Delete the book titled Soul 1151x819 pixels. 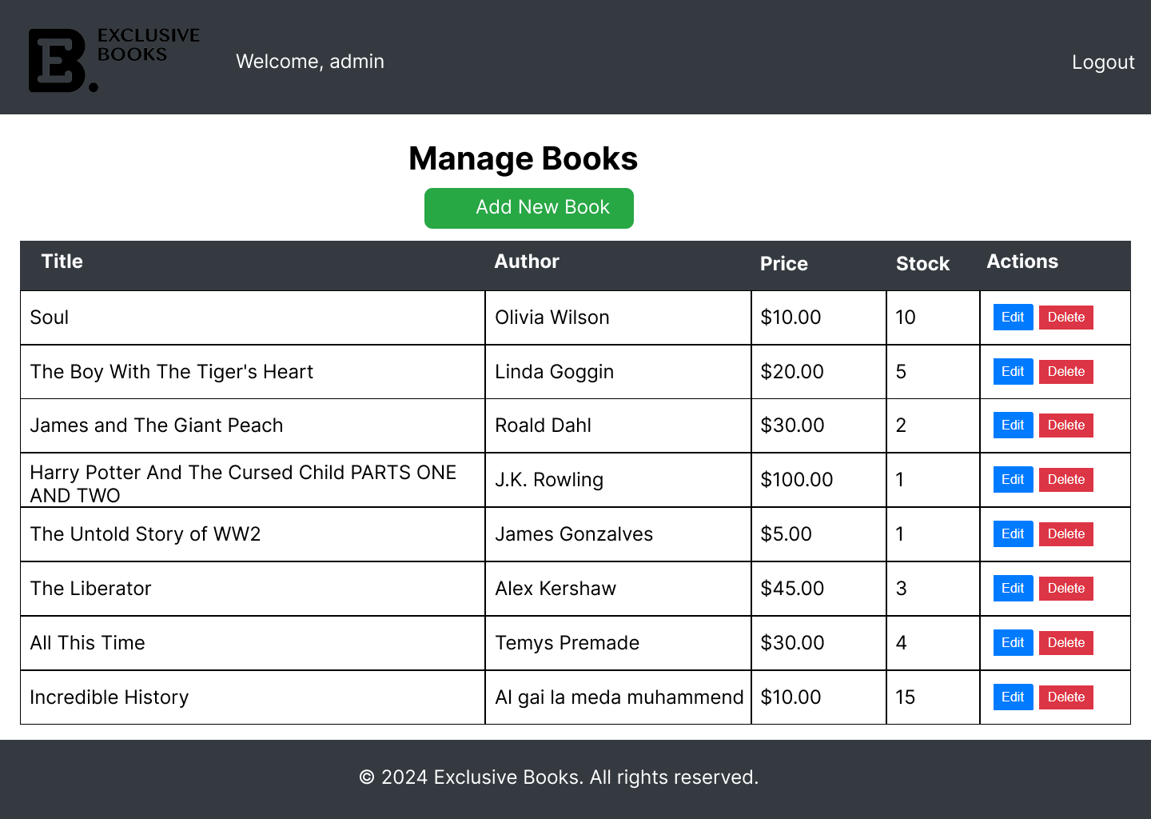[1065, 318]
